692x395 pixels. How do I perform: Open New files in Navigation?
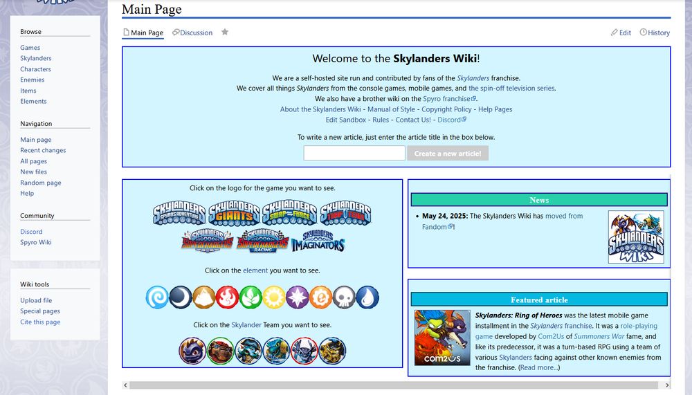point(33,172)
